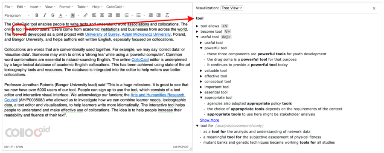Click the 'DIV » P » SPAN' element path

(14, 147)
